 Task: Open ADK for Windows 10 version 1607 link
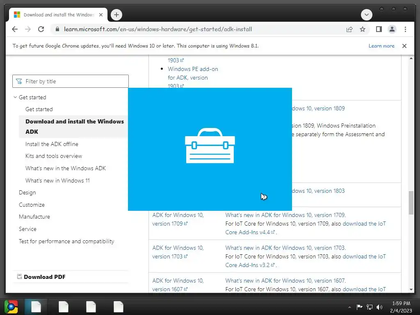click(x=178, y=285)
